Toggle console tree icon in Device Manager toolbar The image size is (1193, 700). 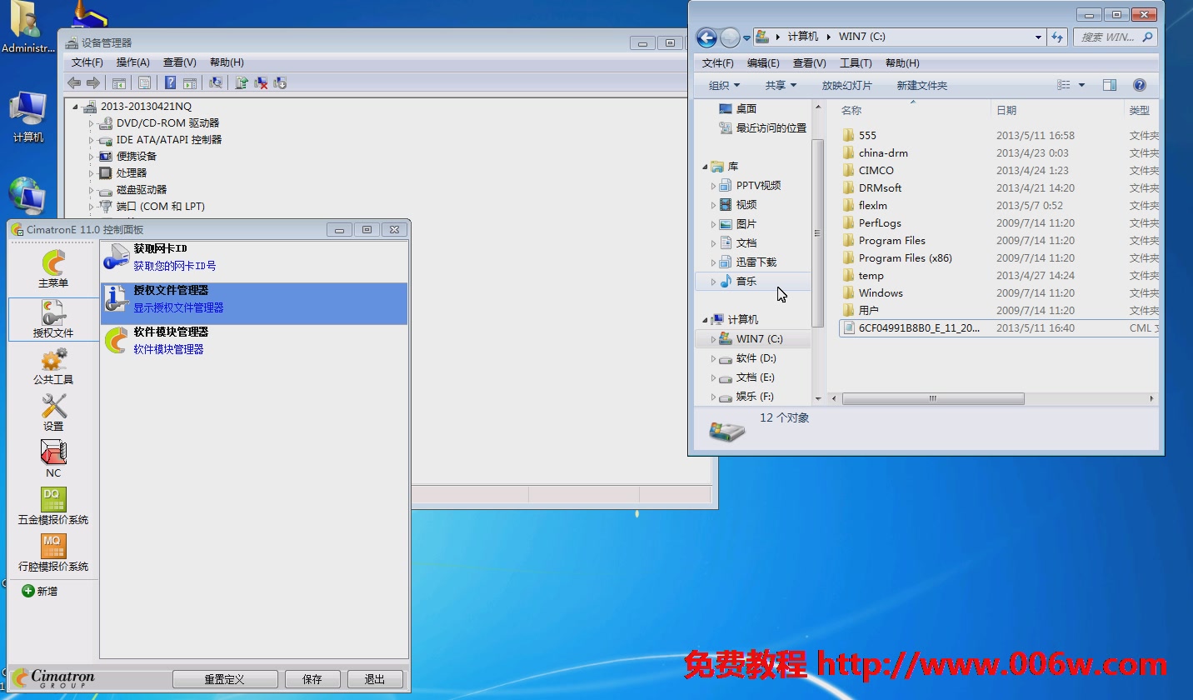point(119,82)
